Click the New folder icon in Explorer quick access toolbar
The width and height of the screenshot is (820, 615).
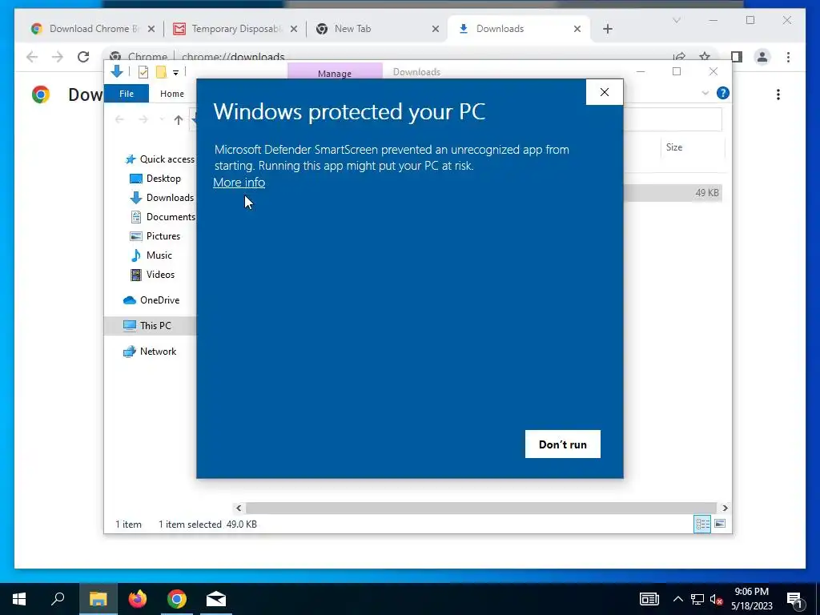pos(161,72)
